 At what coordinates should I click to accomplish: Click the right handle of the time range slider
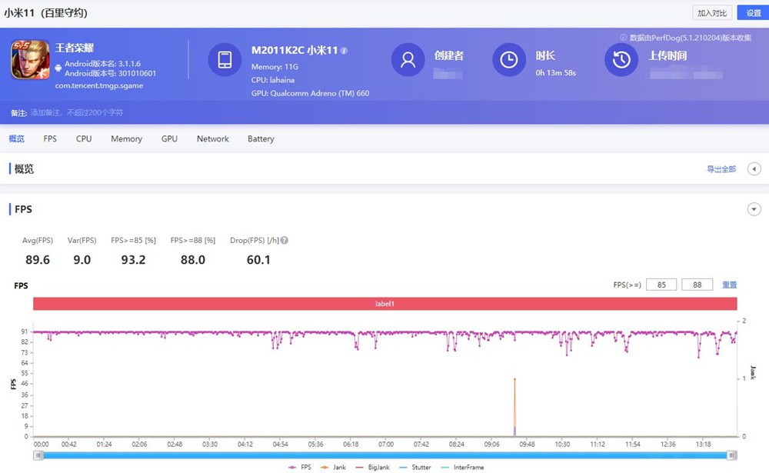coord(731,455)
